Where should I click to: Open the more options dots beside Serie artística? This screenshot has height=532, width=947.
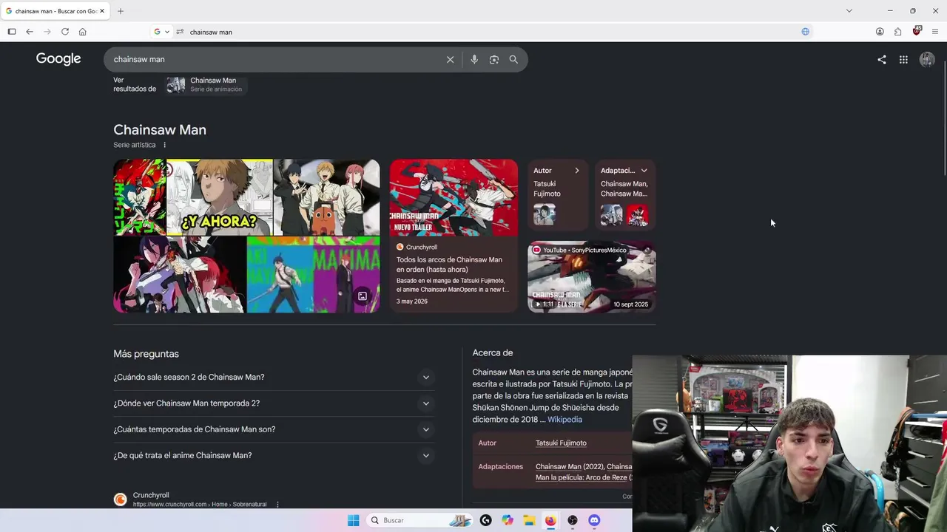click(x=164, y=146)
